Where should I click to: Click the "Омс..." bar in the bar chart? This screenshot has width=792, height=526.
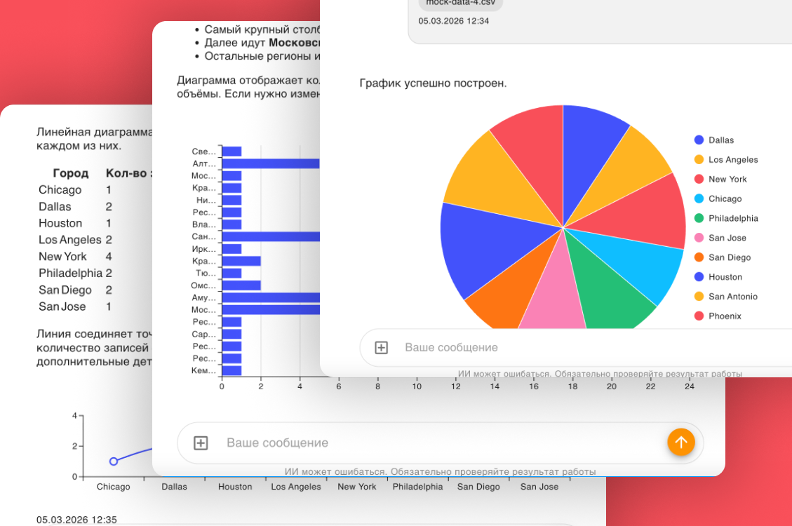(241, 285)
